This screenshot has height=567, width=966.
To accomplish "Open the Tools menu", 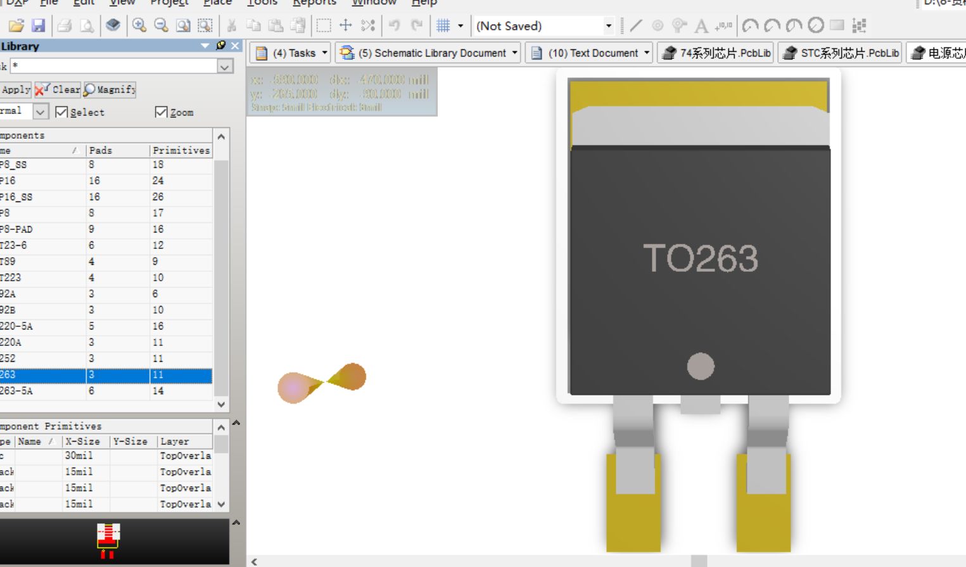I will pos(262,3).
